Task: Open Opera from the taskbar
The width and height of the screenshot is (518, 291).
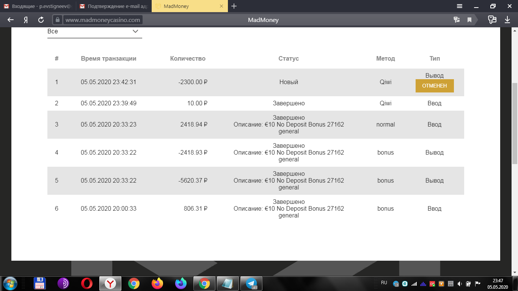Action: [87, 283]
